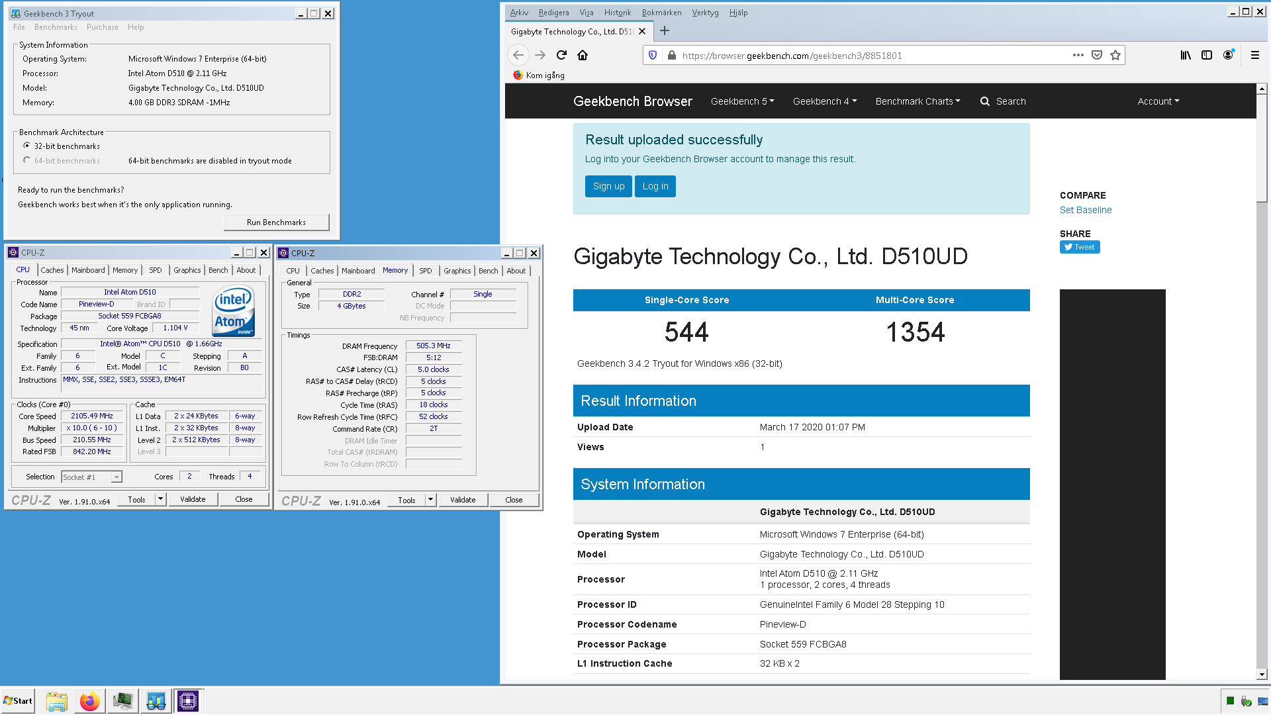Viewport: 1271px width, 715px height.
Task: Open the file explorer taskbar icon
Action: click(x=57, y=701)
